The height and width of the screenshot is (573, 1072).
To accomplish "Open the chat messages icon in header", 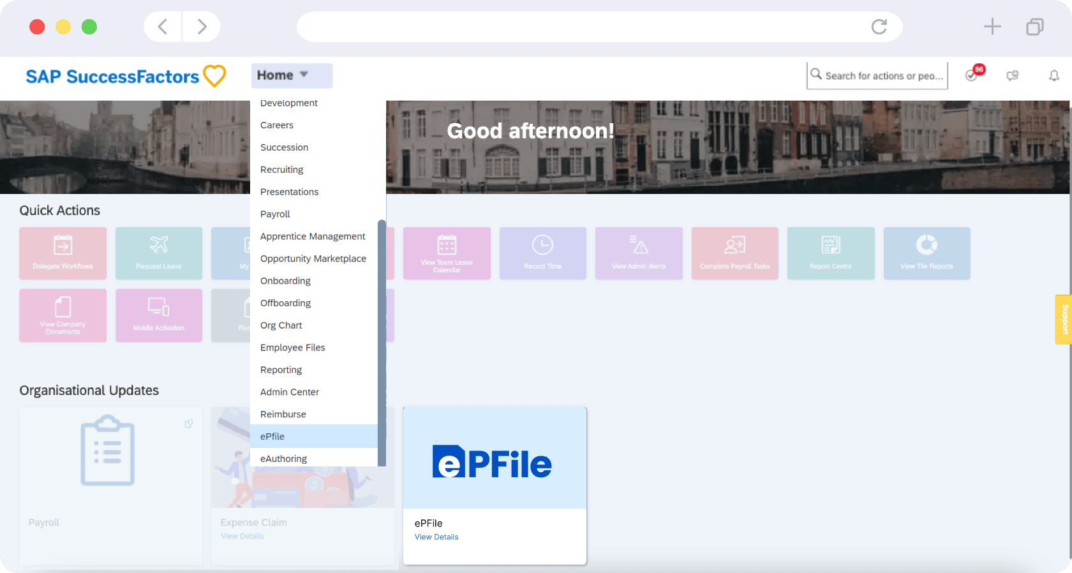I will click(1013, 76).
